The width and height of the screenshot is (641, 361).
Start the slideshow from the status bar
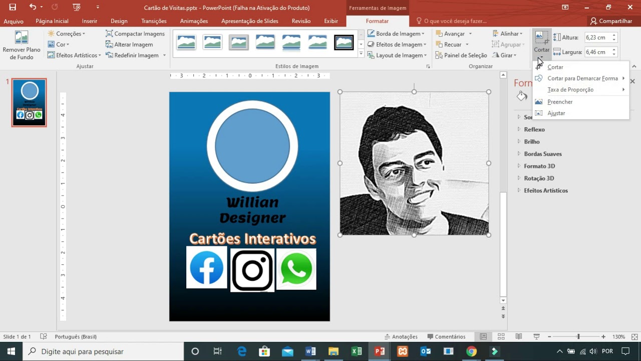coord(536,336)
